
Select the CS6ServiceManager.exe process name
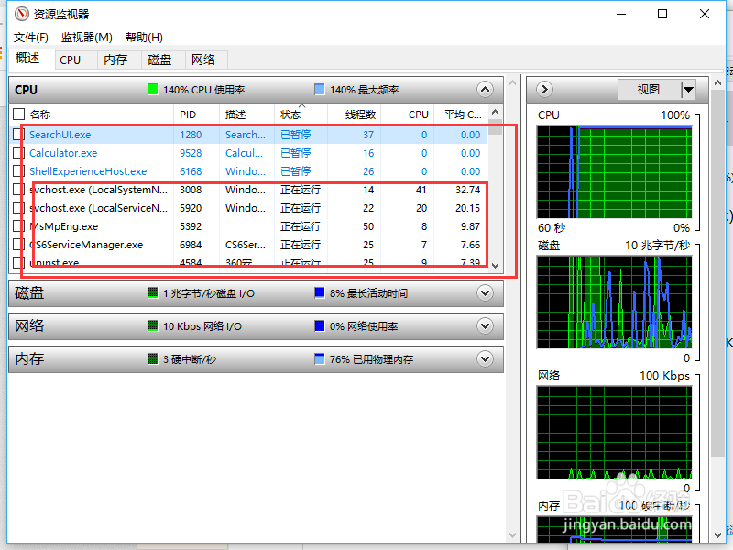pyautogui.click(x=86, y=245)
